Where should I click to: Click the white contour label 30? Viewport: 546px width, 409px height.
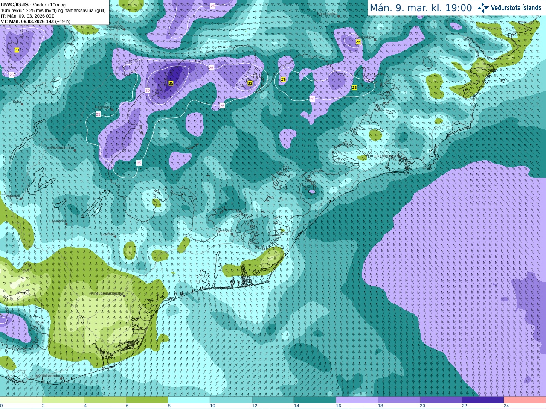(x=148, y=91)
